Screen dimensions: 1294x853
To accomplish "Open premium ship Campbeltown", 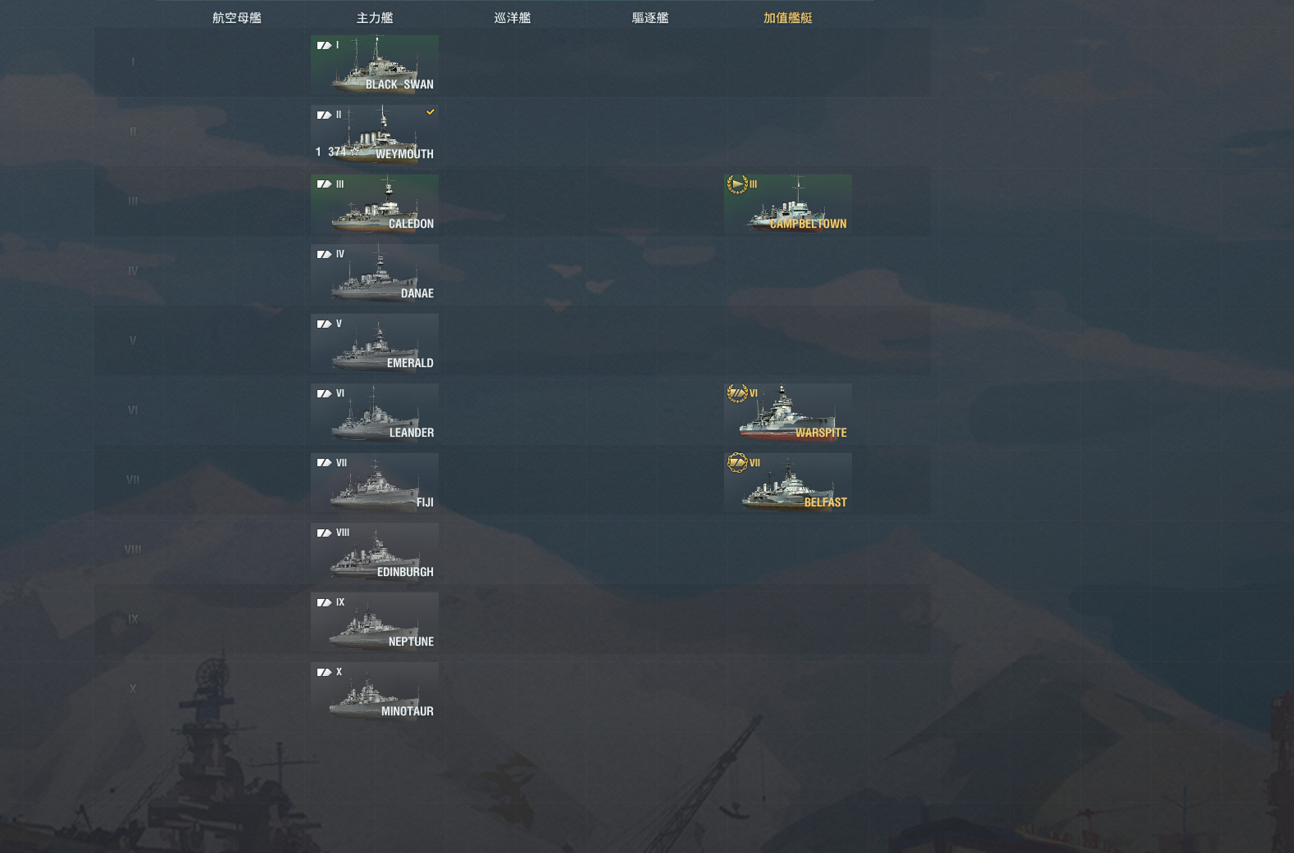I will 788,204.
